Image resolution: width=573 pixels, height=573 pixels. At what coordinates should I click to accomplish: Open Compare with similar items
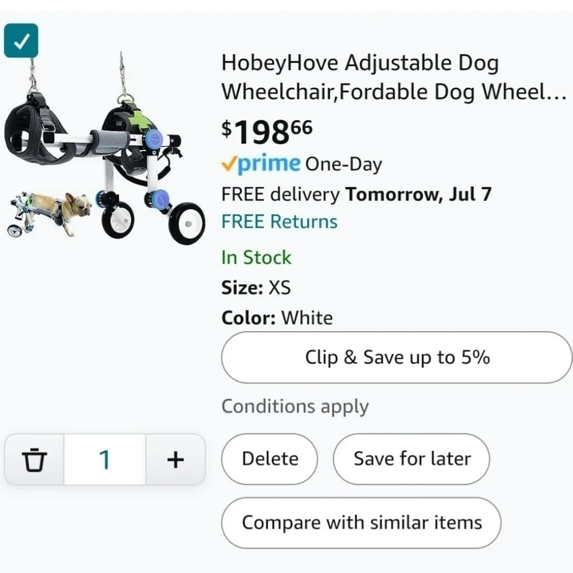[x=362, y=523]
